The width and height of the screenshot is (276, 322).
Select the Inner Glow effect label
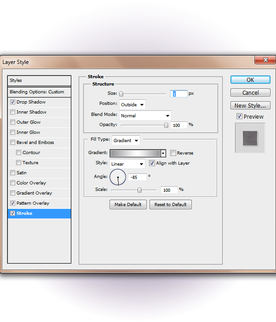(29, 132)
